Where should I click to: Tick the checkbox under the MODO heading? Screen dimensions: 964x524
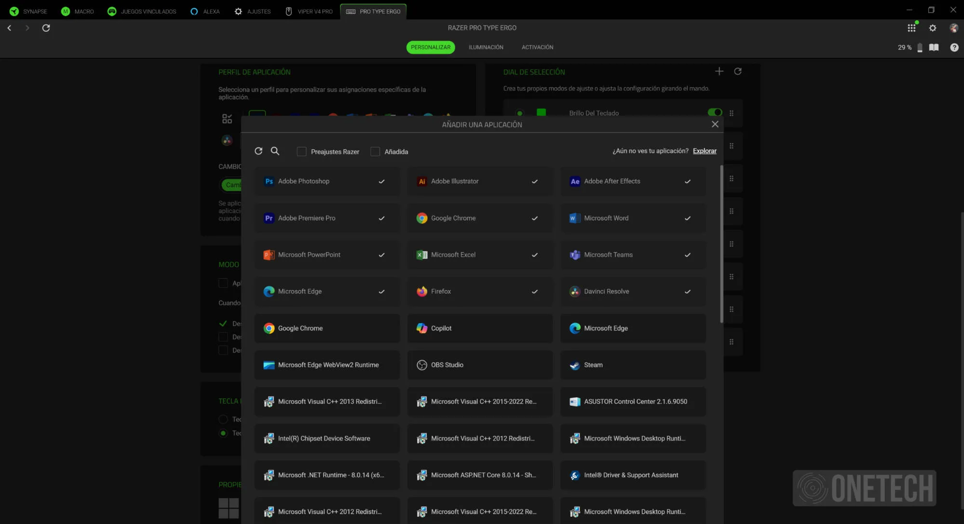point(223,283)
